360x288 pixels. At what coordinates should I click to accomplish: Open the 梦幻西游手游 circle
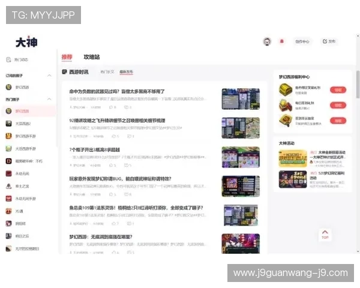click(20, 136)
